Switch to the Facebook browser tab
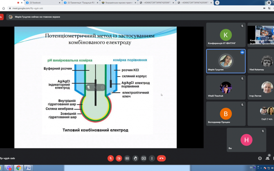Viewport: 274px width, 171px height. tap(42, 3)
